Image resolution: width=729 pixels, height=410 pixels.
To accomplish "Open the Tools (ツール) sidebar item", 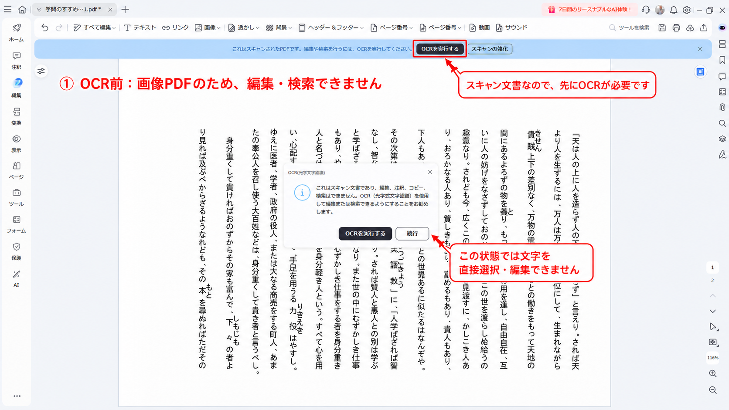I will pyautogui.click(x=16, y=197).
